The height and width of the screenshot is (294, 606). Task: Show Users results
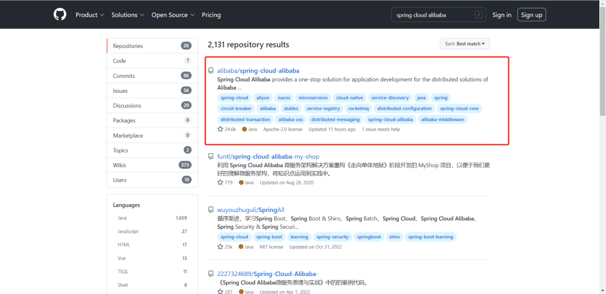(x=152, y=180)
